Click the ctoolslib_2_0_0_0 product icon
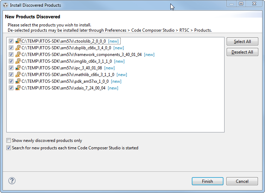This screenshot has height=193, width=265. click(18, 41)
